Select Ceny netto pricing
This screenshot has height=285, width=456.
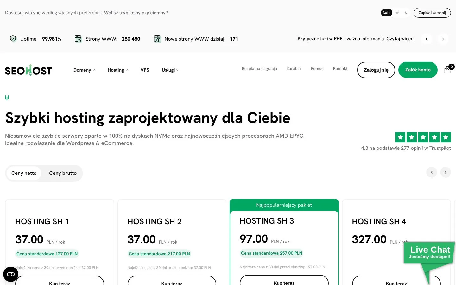pyautogui.click(x=24, y=173)
